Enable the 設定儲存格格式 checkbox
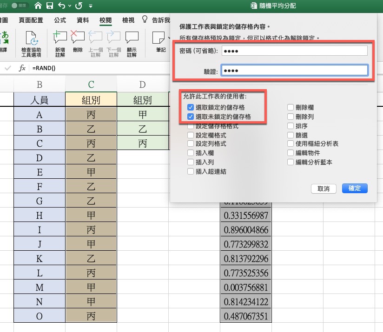 [x=191, y=126]
